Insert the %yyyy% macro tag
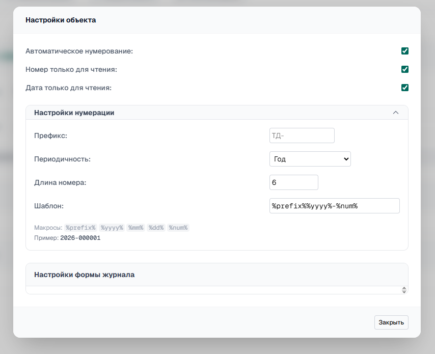This screenshot has width=435, height=354. [112, 228]
